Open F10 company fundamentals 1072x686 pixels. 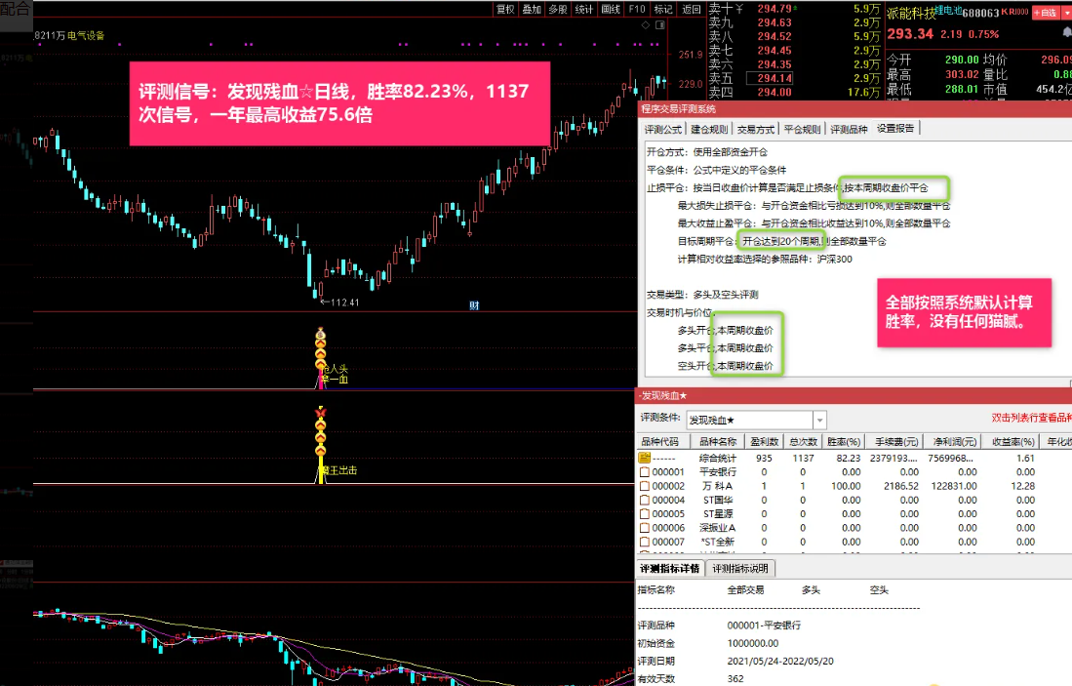tap(636, 9)
